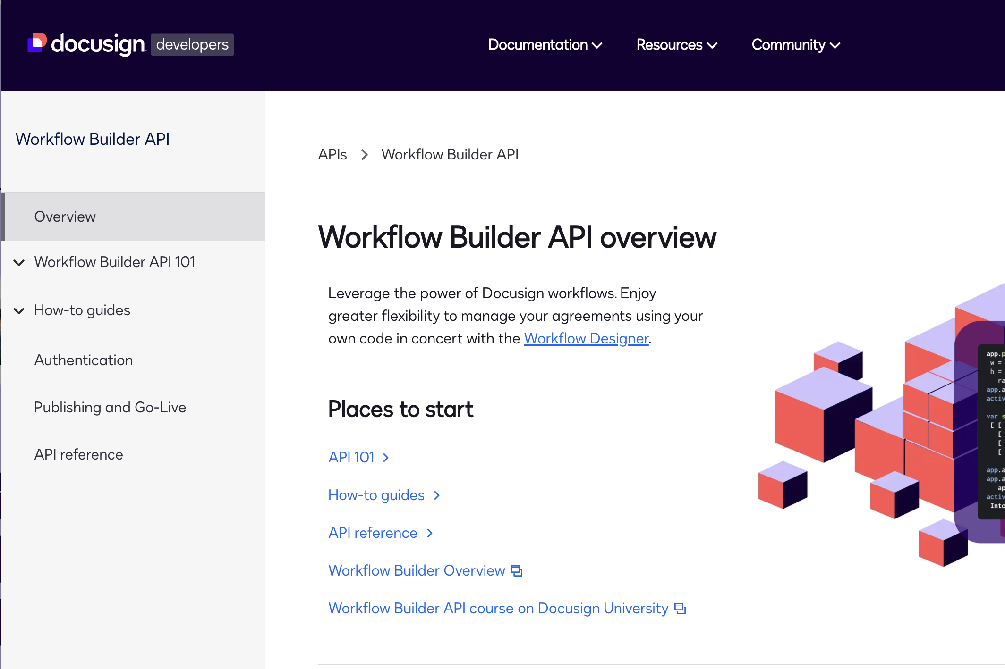Expand the How-to guides sidebar chevron
The width and height of the screenshot is (1005, 669).
pyautogui.click(x=19, y=310)
